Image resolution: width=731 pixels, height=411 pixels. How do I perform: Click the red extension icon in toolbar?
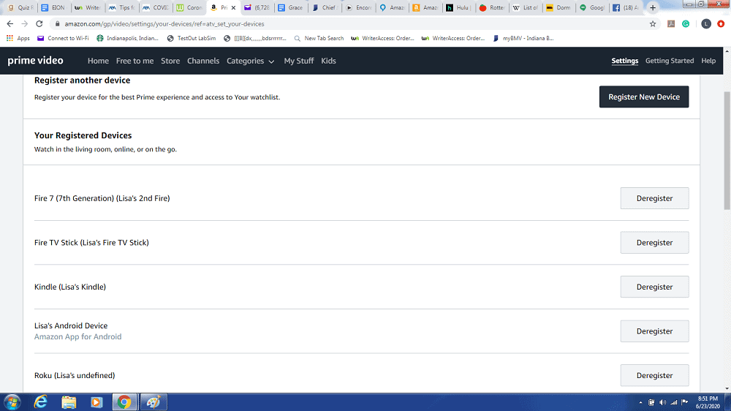(x=721, y=24)
